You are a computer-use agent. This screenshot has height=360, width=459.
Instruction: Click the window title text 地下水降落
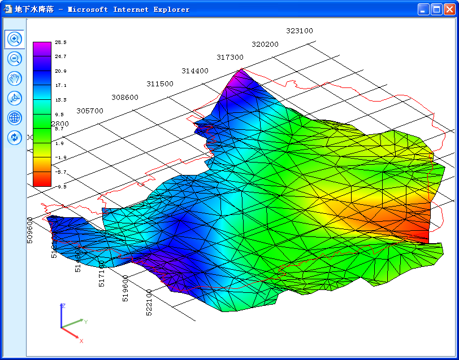[34, 10]
